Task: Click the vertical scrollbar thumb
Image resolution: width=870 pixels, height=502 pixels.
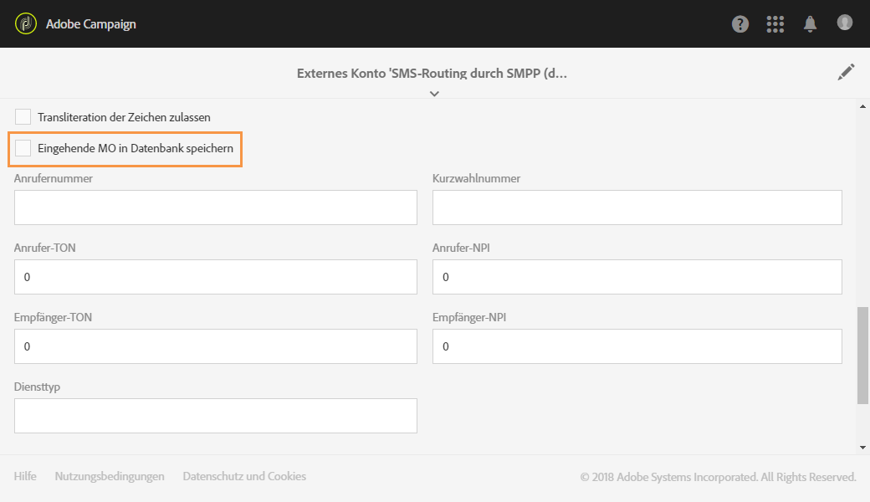Action: 863,356
